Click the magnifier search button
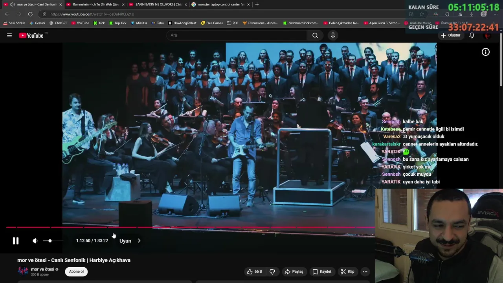The height and width of the screenshot is (283, 503). pos(315,35)
